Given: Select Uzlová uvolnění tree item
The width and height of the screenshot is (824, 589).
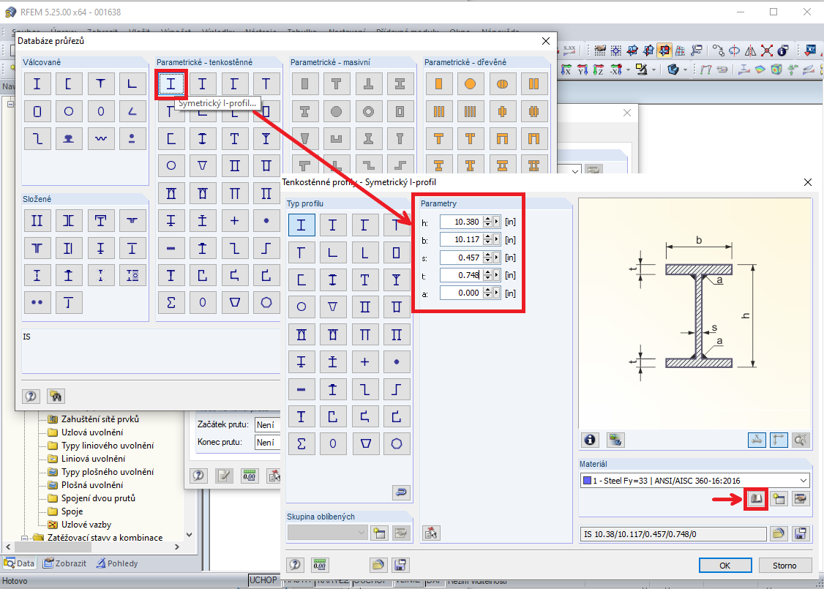Looking at the screenshot, I should (x=92, y=432).
